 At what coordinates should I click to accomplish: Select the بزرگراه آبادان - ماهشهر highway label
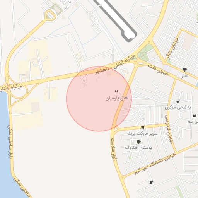click(x=115, y=64)
